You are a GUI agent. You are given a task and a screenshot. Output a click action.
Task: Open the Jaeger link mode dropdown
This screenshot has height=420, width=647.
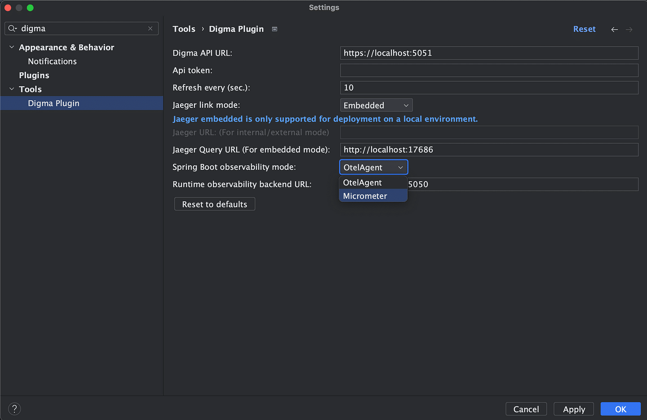(376, 105)
